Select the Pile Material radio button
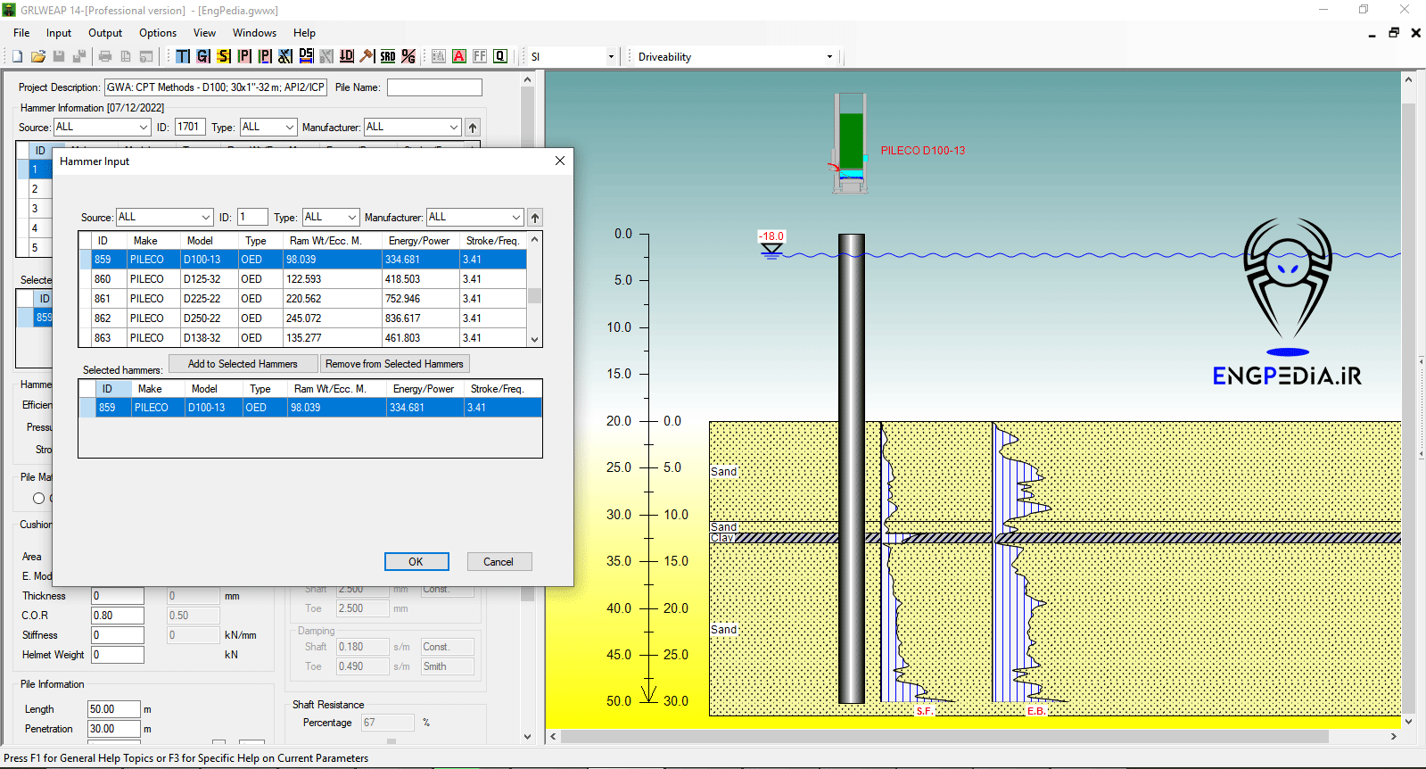Viewport: 1426px width, 769px height. pyautogui.click(x=38, y=499)
